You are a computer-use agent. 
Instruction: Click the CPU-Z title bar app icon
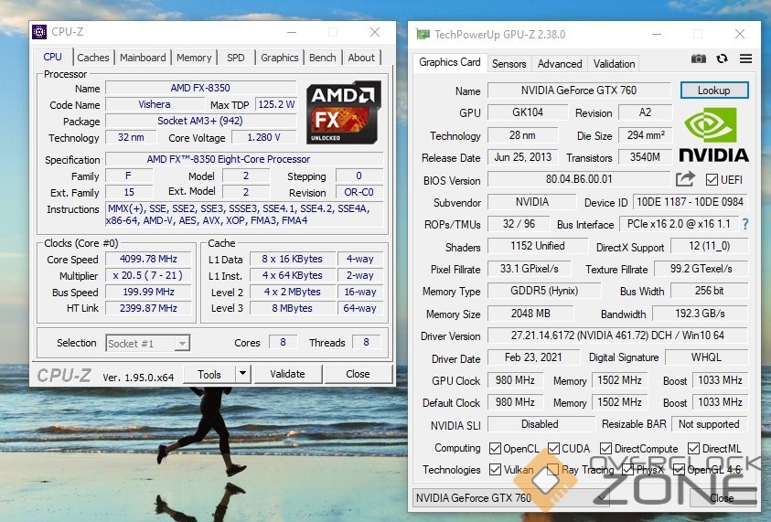click(40, 32)
